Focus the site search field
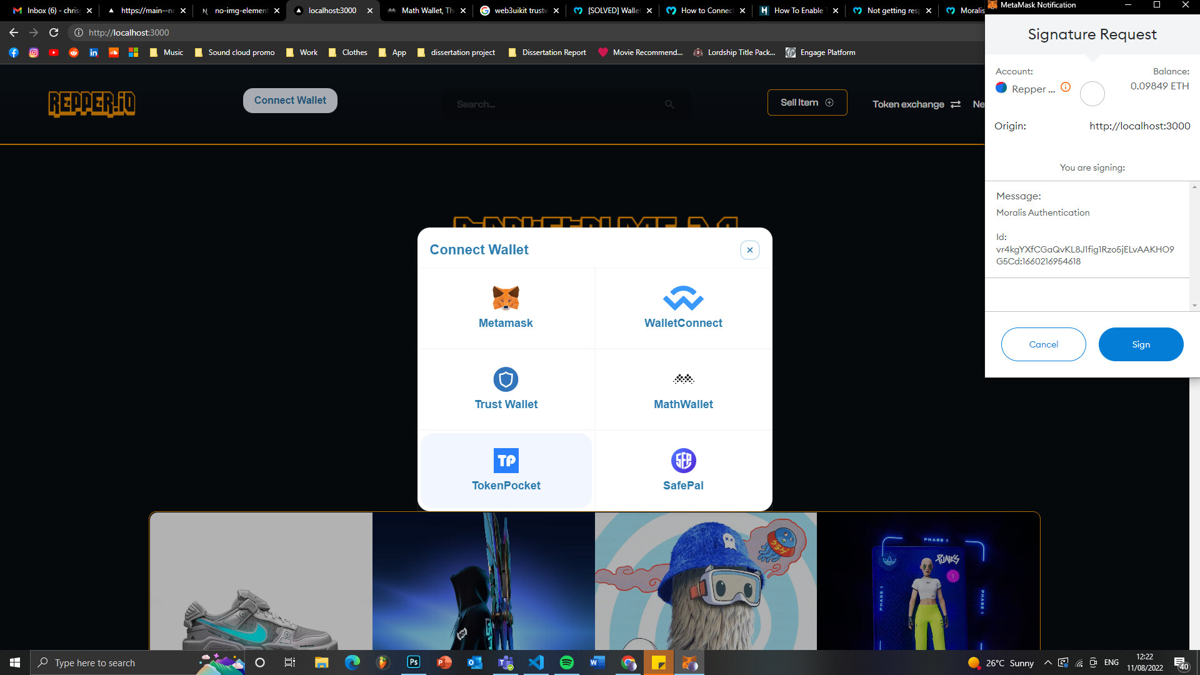This screenshot has width=1200, height=675. tap(566, 104)
